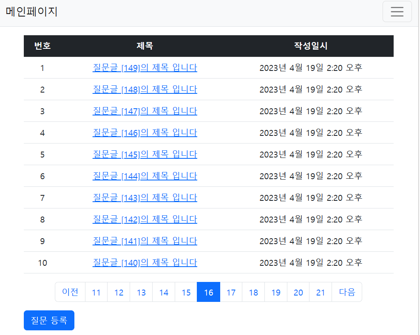The width and height of the screenshot is (420, 335).
Task: Go to page 11
Action: click(x=96, y=292)
